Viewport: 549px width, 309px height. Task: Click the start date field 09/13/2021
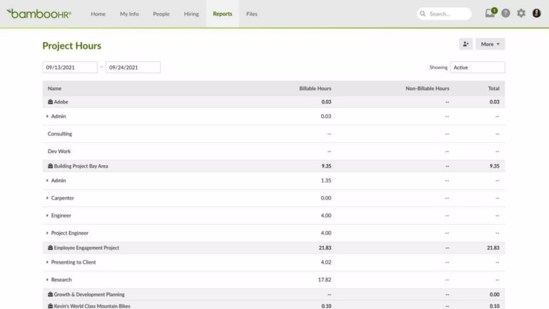point(70,67)
